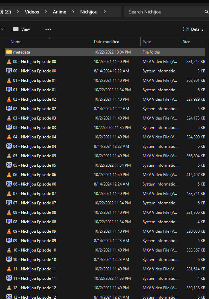
Task: Click System Information icon of Episode 06
Action: tap(9, 184)
